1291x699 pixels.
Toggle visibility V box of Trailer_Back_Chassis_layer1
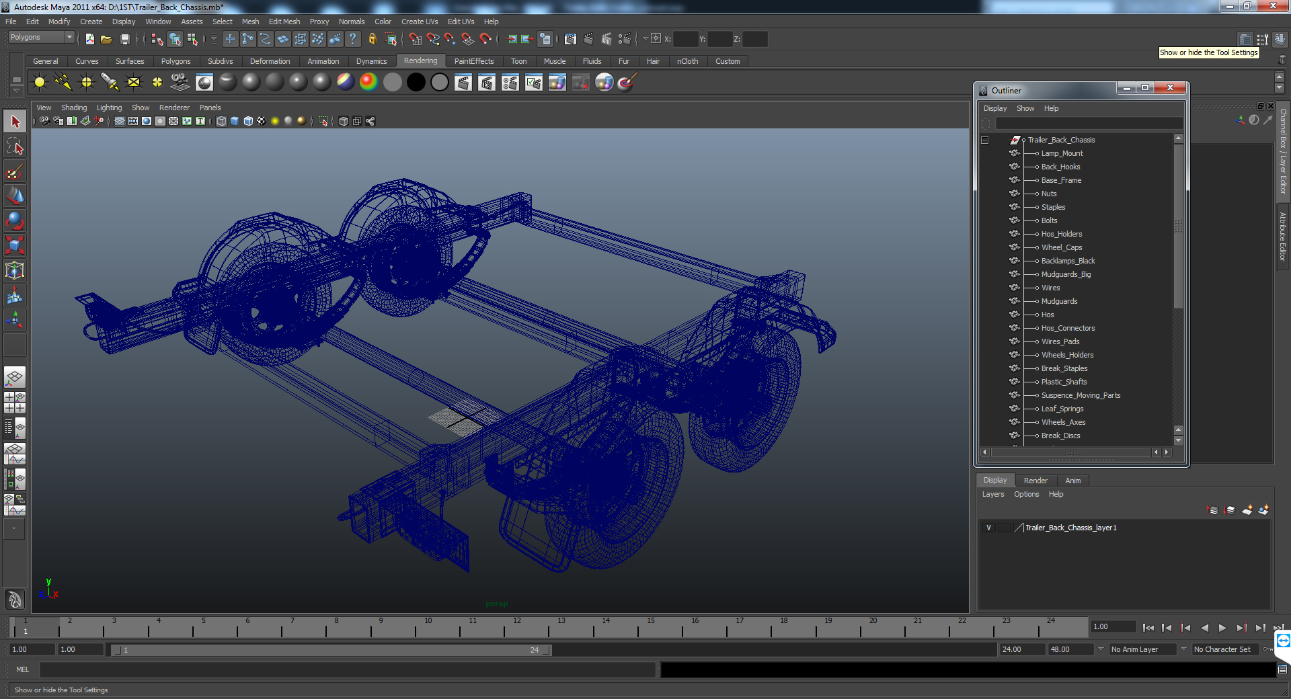pos(988,528)
